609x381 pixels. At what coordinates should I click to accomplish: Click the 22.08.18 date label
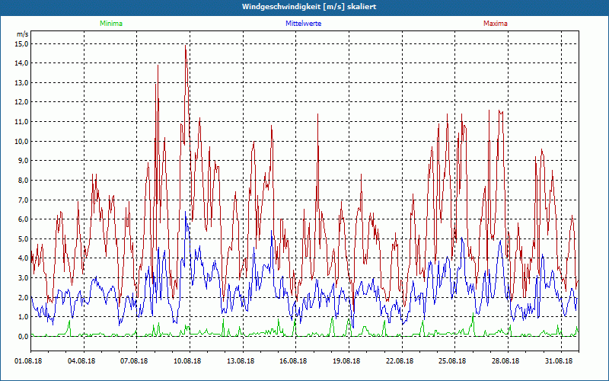tap(400, 361)
